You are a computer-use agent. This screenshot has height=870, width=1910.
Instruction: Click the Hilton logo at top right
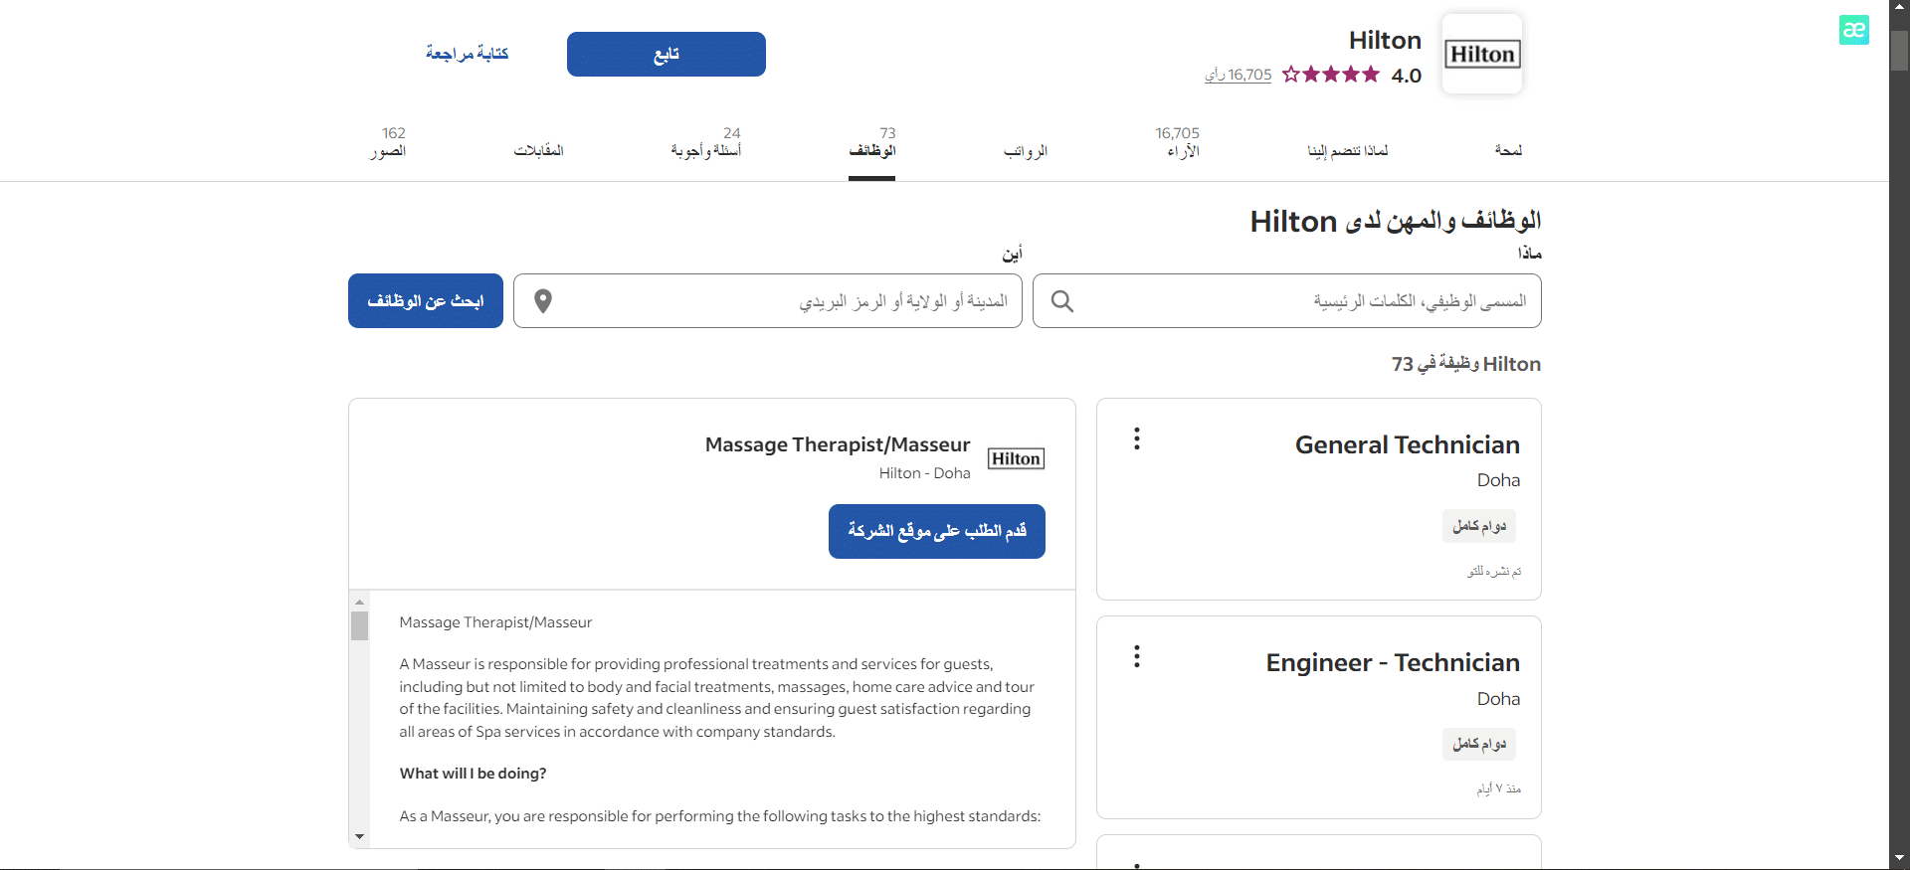pyautogui.click(x=1482, y=54)
